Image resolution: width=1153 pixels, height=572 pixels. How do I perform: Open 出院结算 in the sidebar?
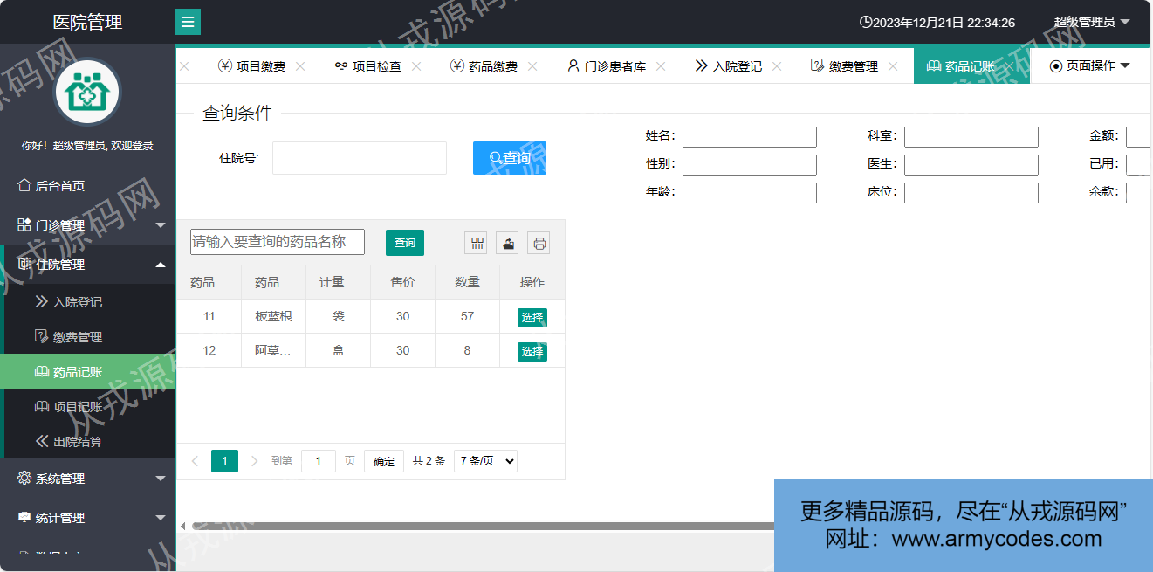click(78, 442)
